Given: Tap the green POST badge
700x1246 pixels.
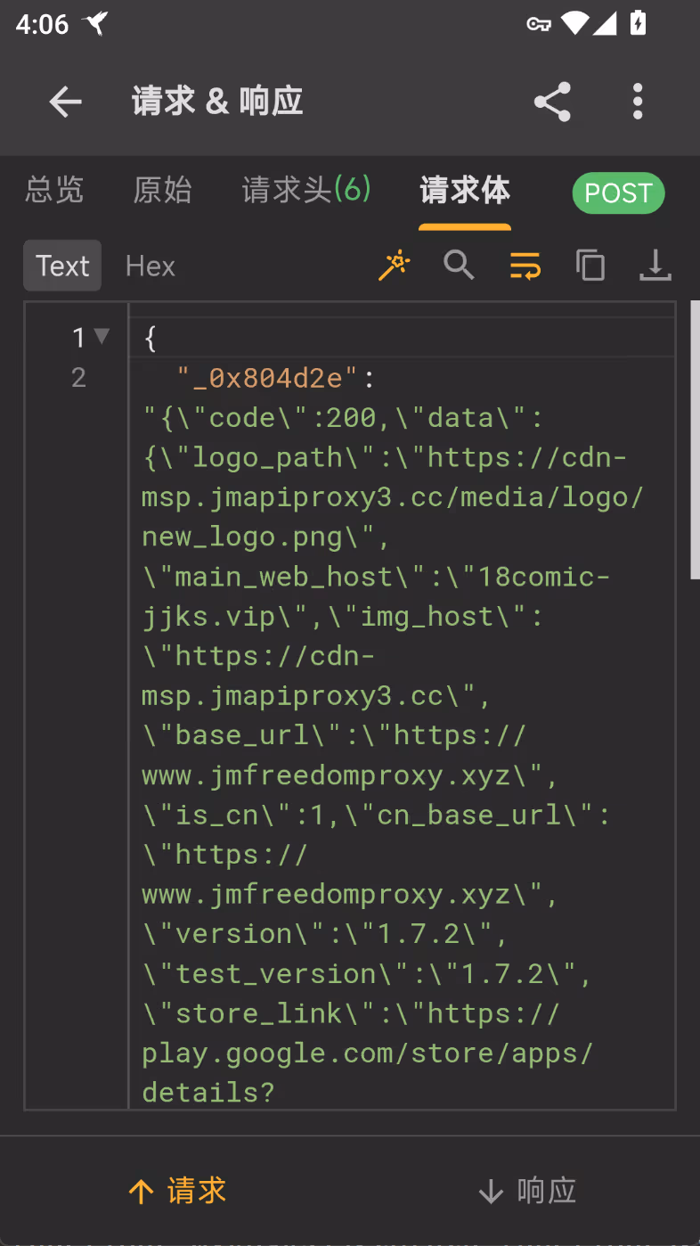Looking at the screenshot, I should pos(618,193).
